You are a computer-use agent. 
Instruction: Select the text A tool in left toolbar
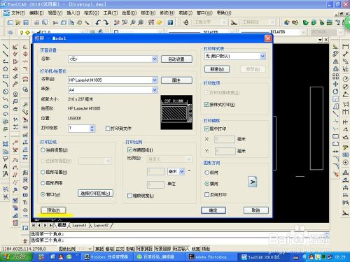[x=5, y=166]
